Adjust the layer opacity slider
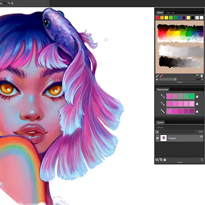 177,132
